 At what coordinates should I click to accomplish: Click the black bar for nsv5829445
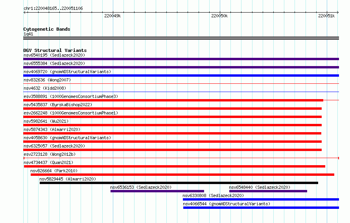pos(179,183)
